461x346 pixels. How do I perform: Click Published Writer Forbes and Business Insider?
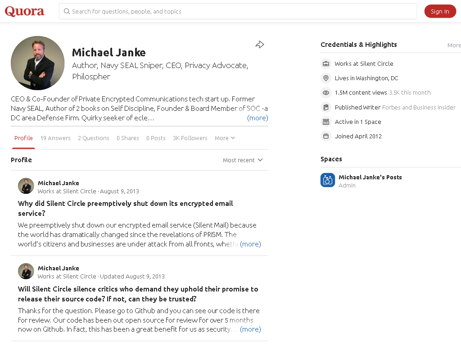(395, 107)
